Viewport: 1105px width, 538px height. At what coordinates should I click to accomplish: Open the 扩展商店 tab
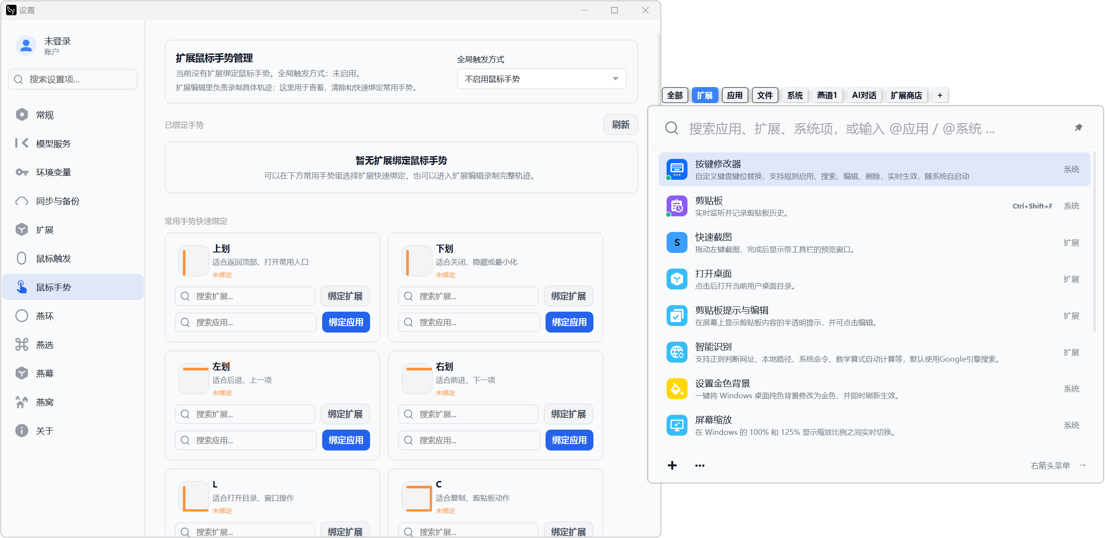(x=906, y=95)
